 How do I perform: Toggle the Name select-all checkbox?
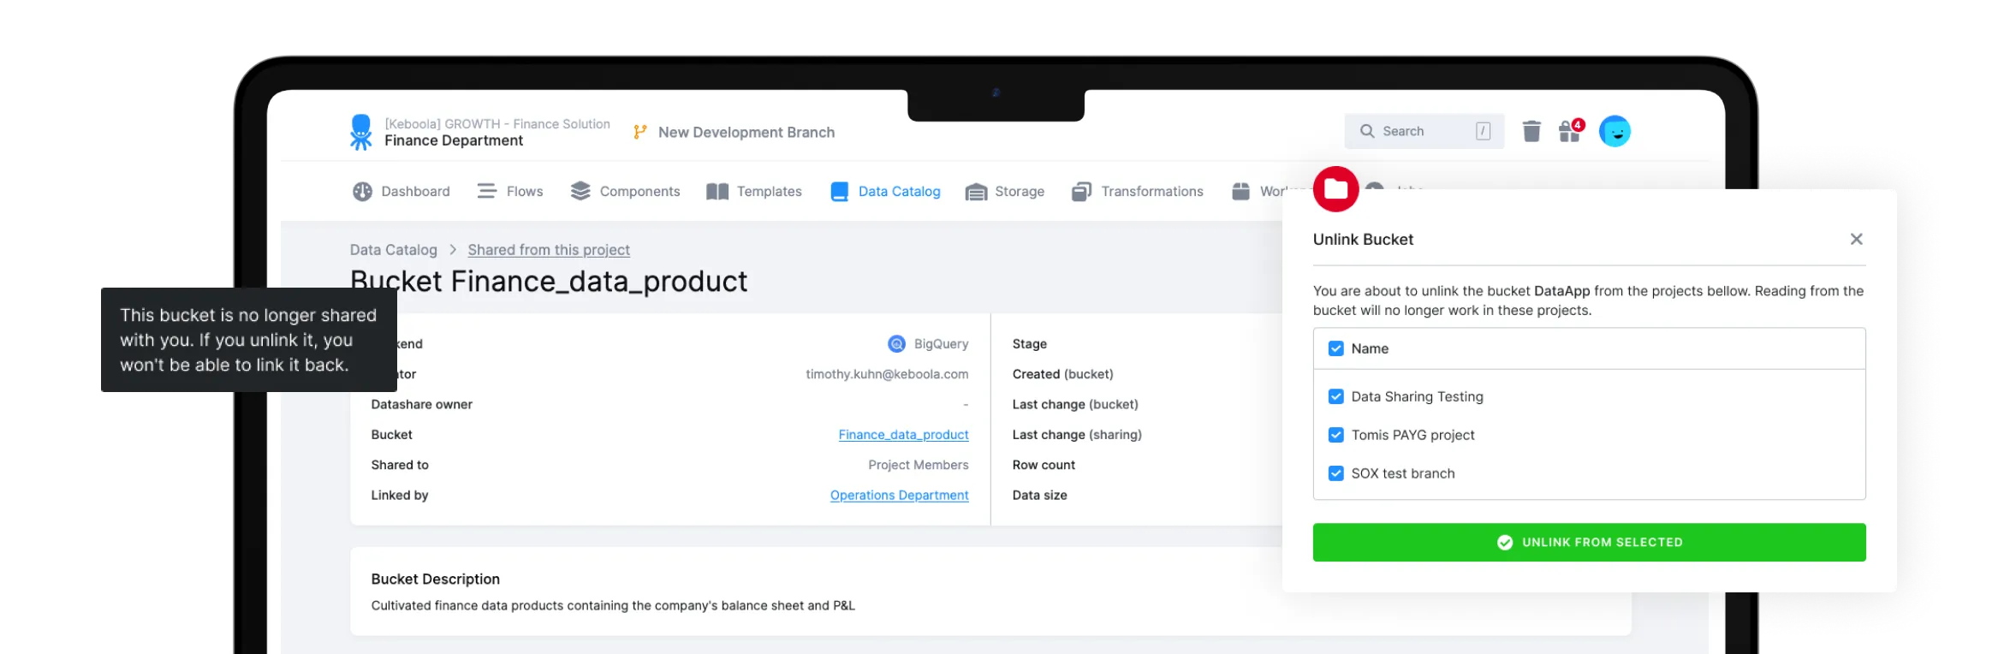click(x=1335, y=348)
